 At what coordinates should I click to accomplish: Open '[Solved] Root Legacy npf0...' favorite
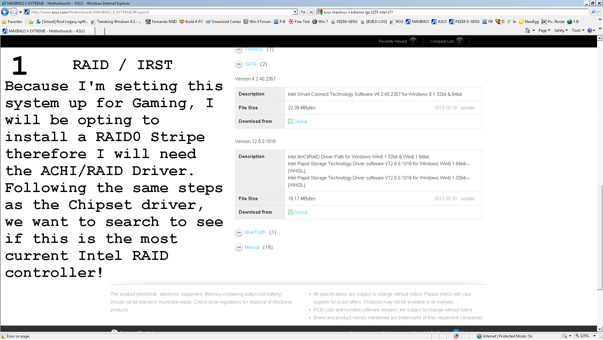tap(62, 22)
